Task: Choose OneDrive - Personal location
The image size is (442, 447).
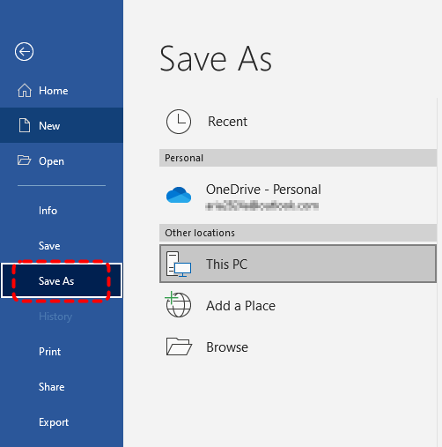Action: point(263,190)
